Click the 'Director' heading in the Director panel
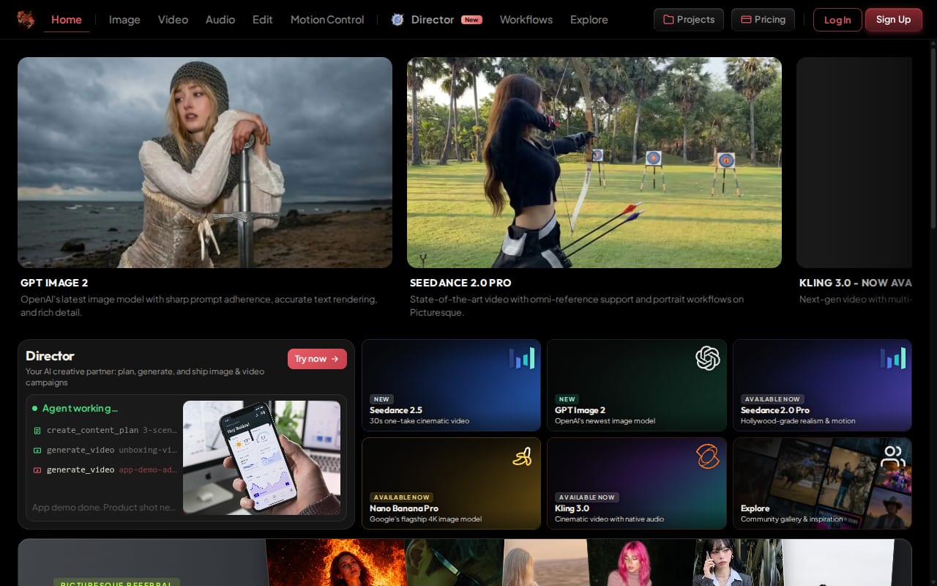This screenshot has height=586, width=937. pyautogui.click(x=50, y=356)
